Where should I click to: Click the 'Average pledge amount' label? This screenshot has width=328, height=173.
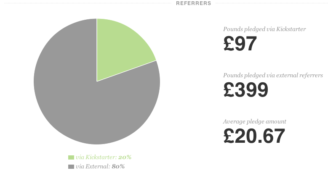[255, 121]
